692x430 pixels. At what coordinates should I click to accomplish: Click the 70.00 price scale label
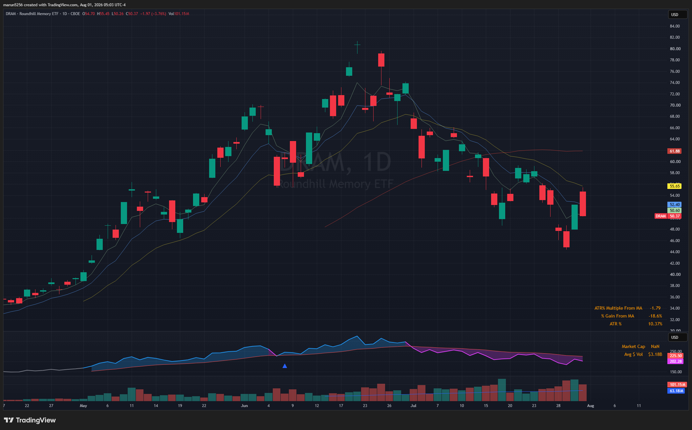[675, 105]
